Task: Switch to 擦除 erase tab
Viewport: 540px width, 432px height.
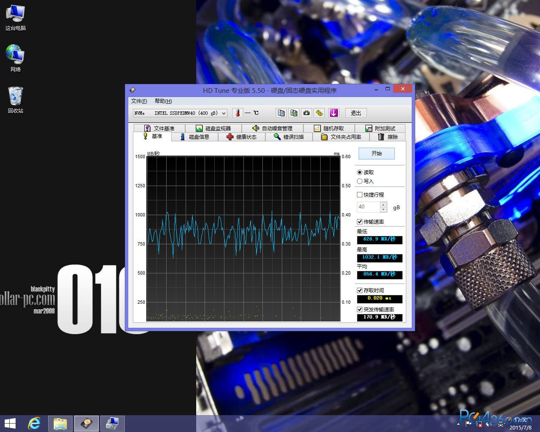Action: (388, 137)
